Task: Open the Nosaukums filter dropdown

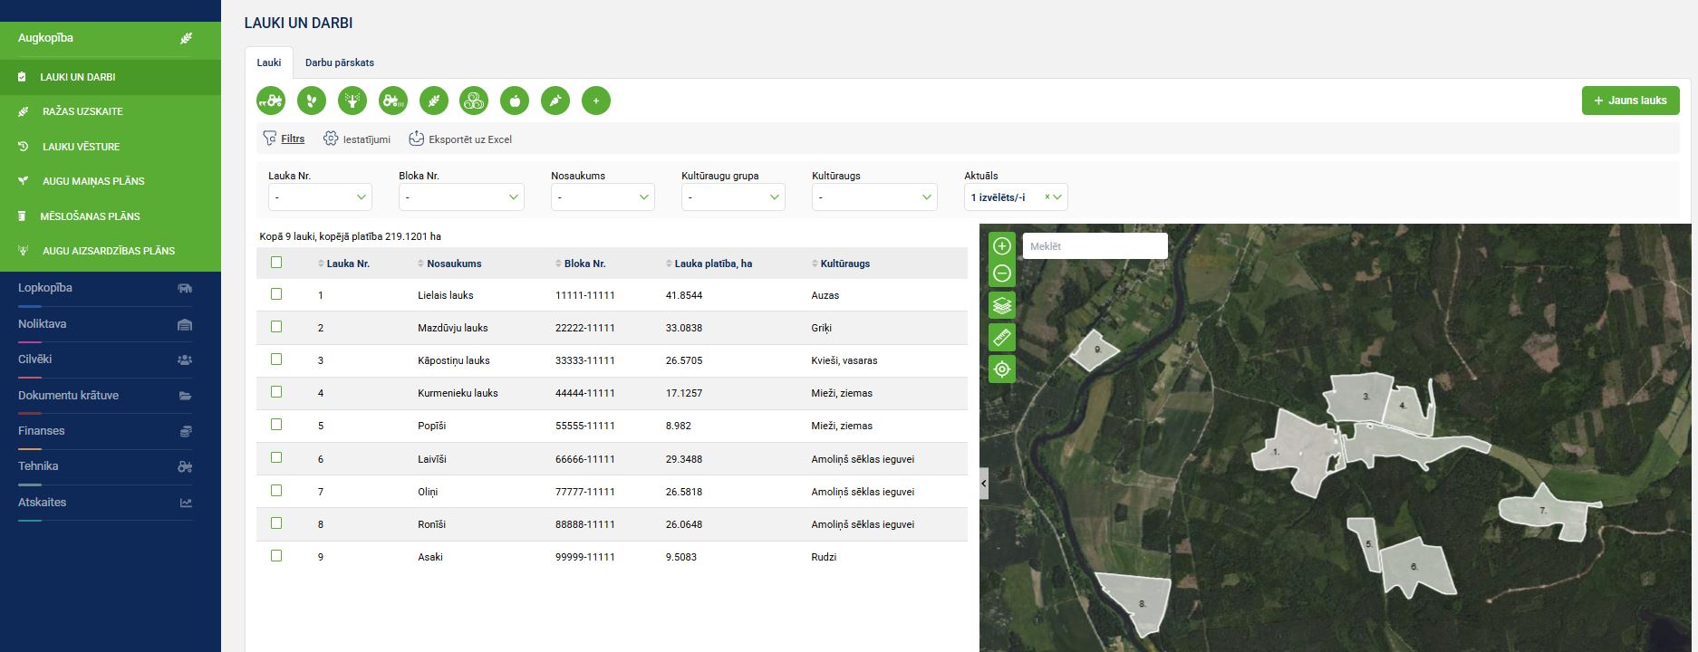Action: pos(603,197)
